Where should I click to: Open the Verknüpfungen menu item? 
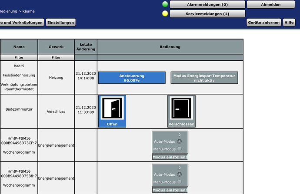click(x=21, y=22)
